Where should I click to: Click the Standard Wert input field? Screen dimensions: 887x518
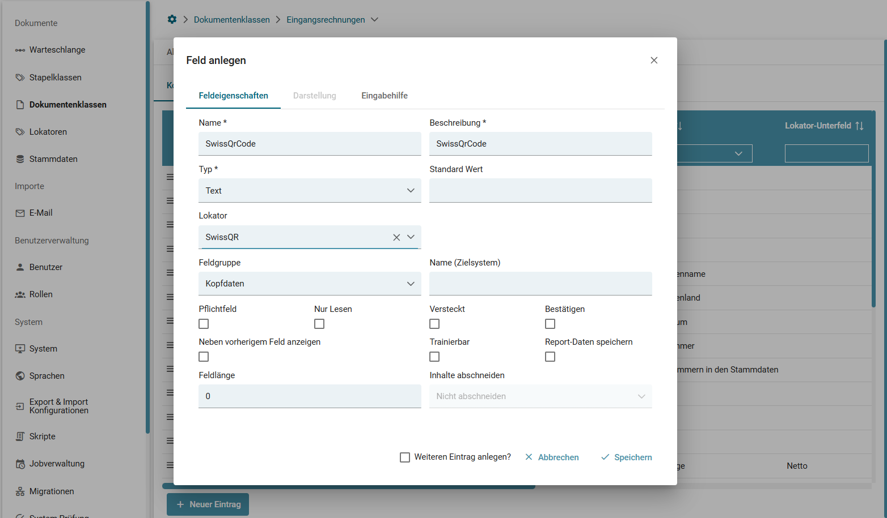[540, 191]
